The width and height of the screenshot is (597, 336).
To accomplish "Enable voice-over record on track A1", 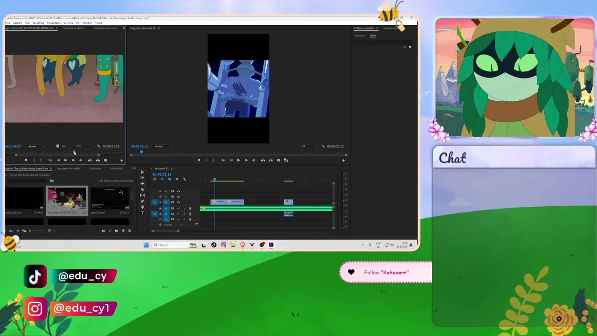I will 190,208.
